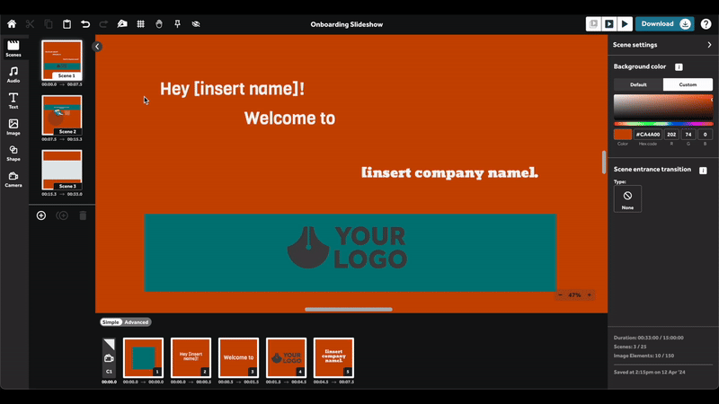Screen dimensions: 719x404
Task: Select Default background color option
Action: point(638,84)
